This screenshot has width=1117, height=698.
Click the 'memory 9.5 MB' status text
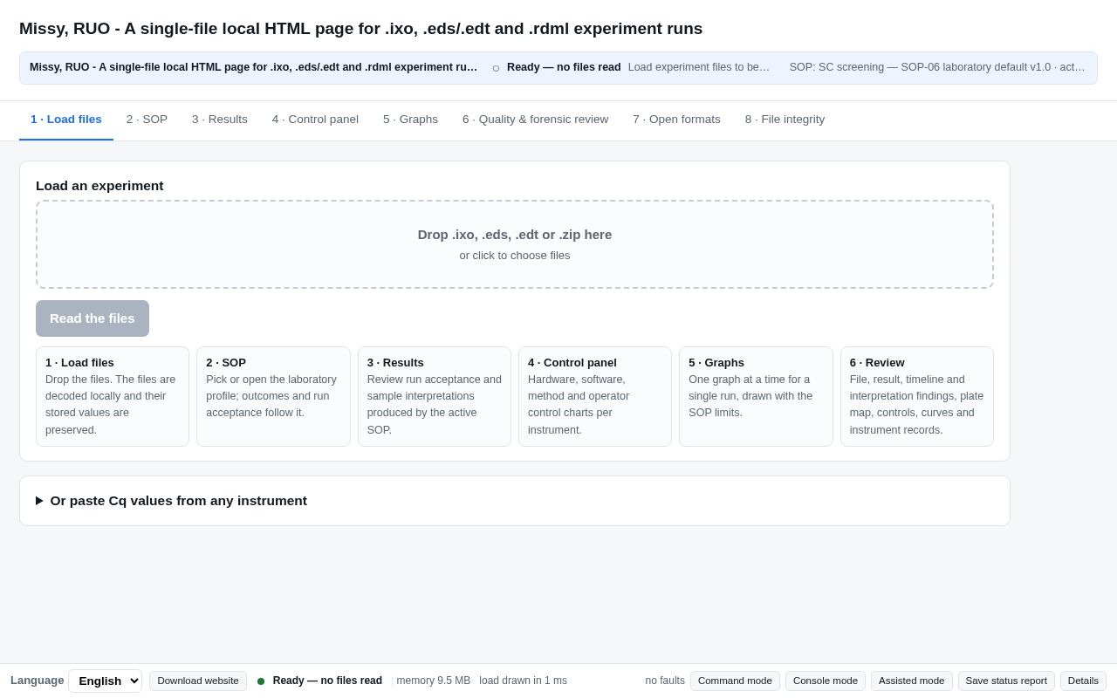[434, 681]
